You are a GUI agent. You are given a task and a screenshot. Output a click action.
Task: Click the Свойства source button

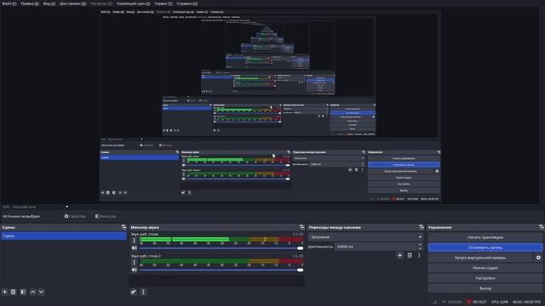75,216
